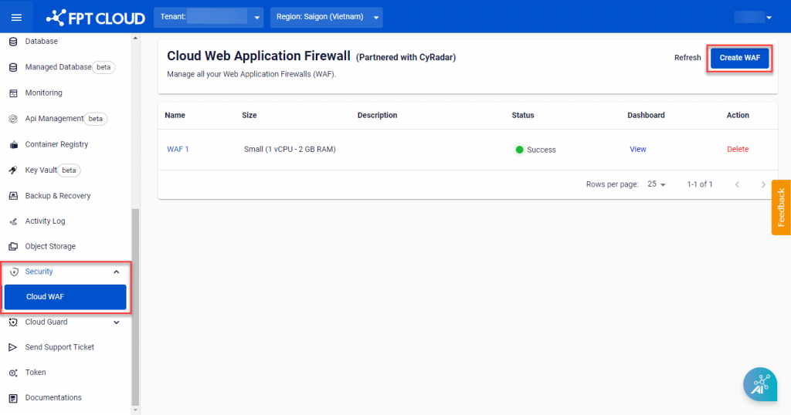This screenshot has height=415, width=791.
Task: Open the orange Feedback side tab
Action: click(x=781, y=207)
